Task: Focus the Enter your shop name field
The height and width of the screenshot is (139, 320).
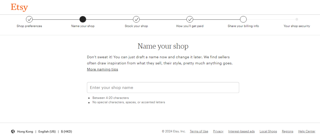Action: (163, 87)
